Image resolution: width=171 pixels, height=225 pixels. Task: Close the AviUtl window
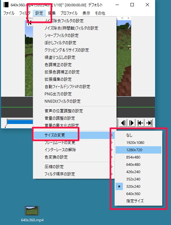(x=147, y=5)
